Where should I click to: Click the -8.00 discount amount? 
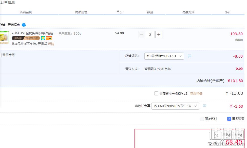tap(238, 56)
